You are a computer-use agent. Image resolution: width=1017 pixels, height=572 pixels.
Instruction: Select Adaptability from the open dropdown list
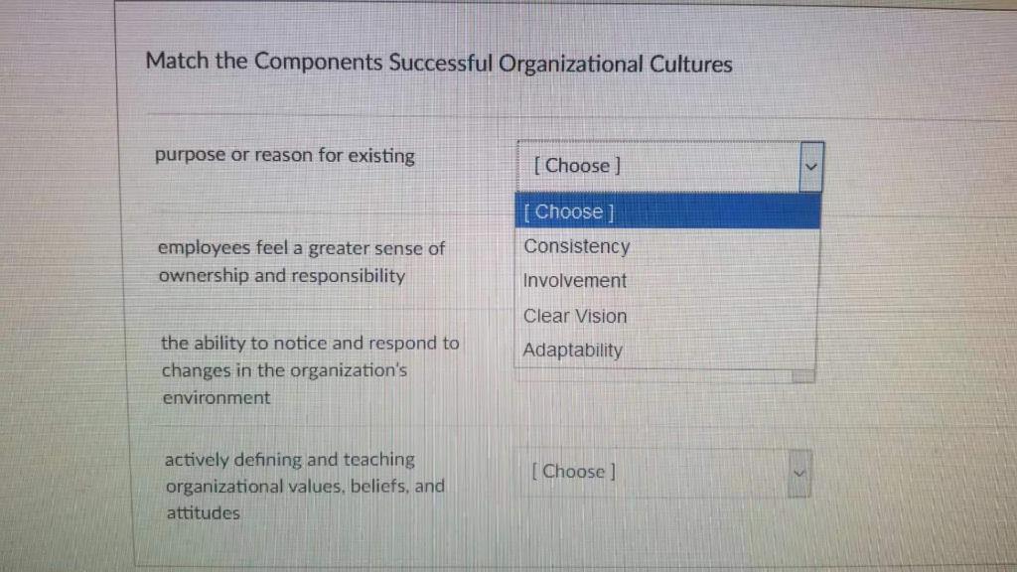(572, 350)
